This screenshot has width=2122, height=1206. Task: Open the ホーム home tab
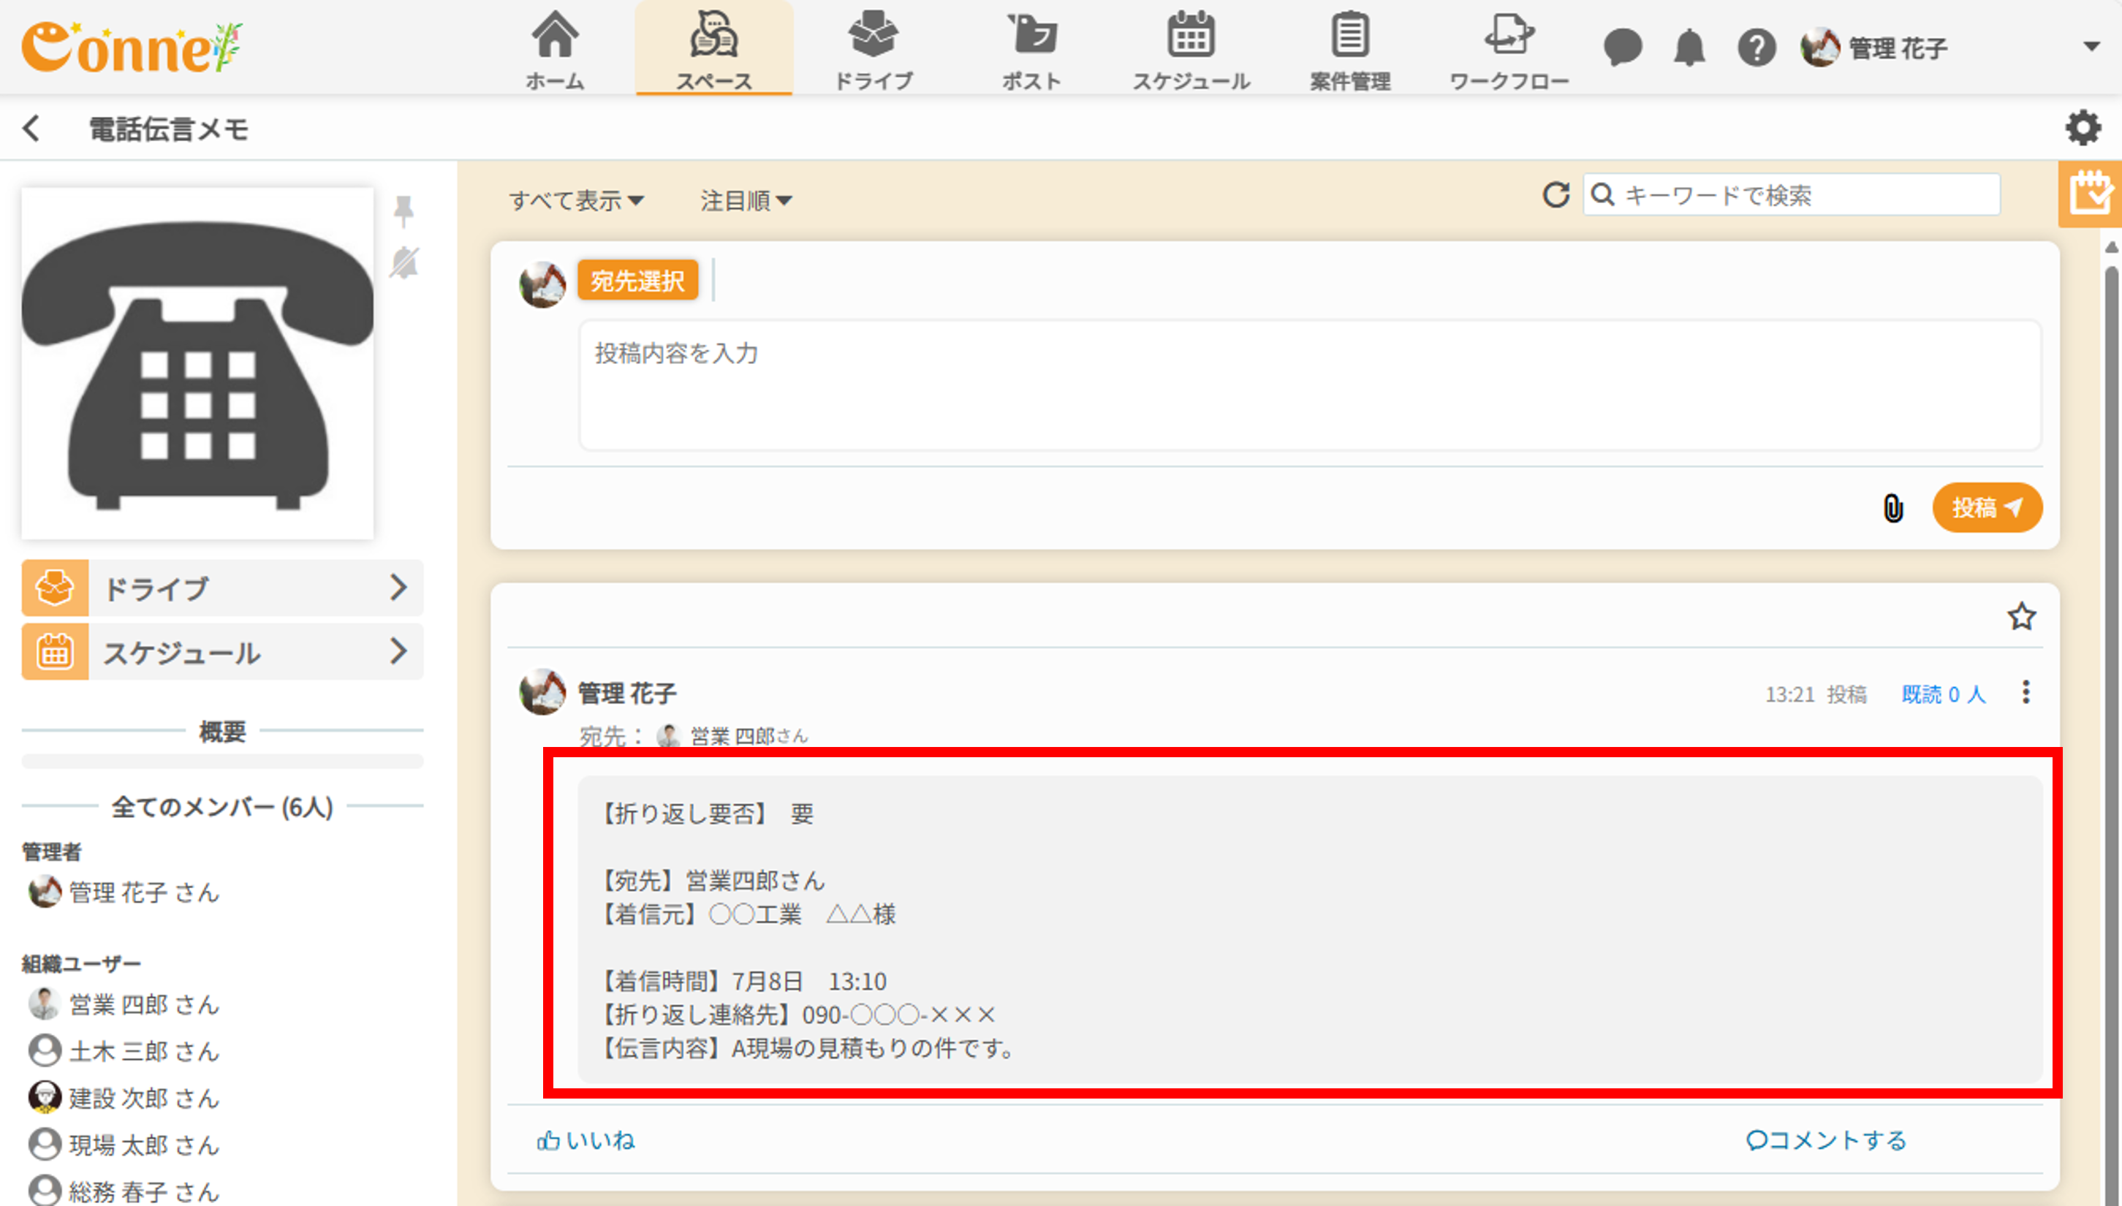click(555, 50)
